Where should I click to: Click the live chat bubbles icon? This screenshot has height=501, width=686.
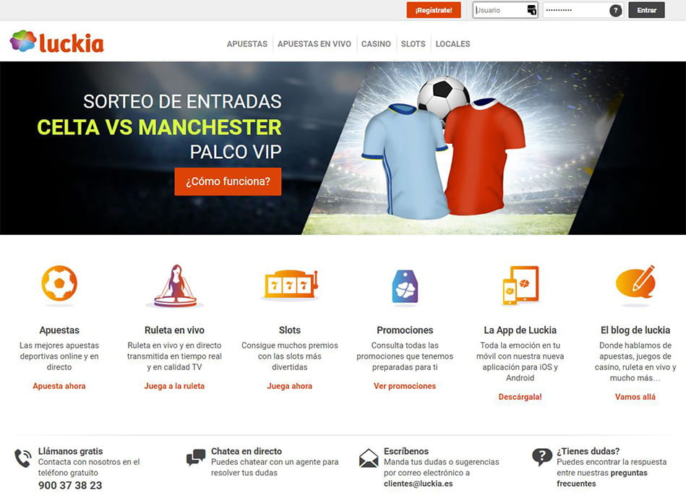(x=196, y=457)
